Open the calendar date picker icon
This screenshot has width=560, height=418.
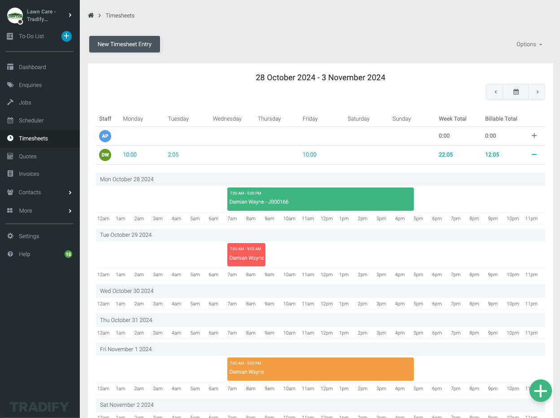point(516,92)
